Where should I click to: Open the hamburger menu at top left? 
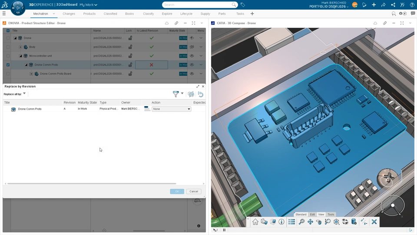pyautogui.click(x=4, y=13)
